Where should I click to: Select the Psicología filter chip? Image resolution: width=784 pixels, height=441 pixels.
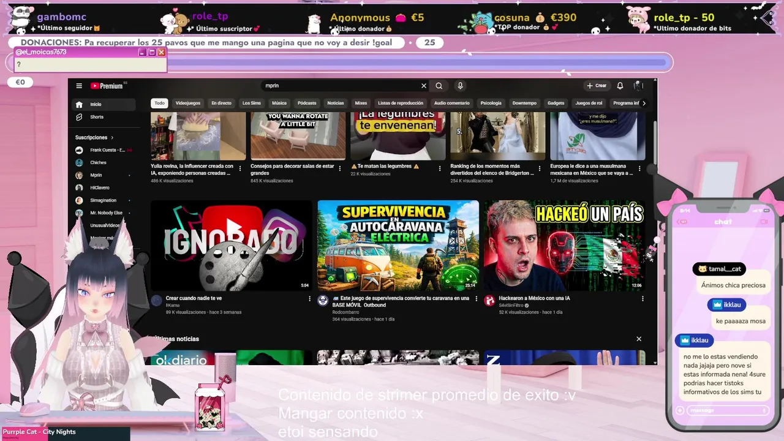click(491, 103)
